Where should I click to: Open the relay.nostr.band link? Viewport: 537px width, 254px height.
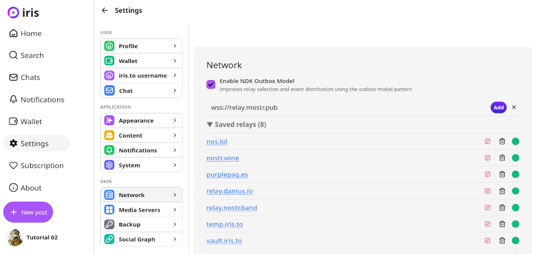[x=232, y=208]
